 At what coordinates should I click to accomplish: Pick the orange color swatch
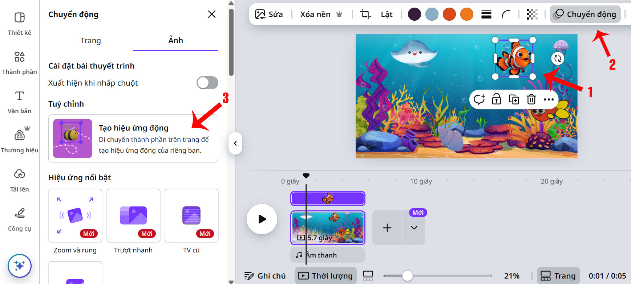pos(467,14)
